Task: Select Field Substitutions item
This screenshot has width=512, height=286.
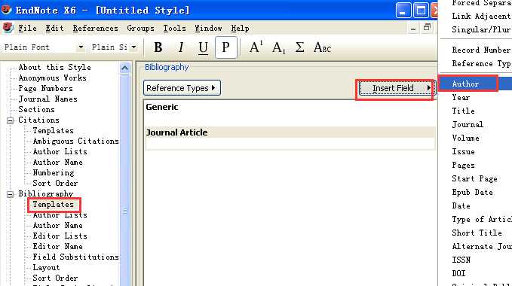Action: coord(75,257)
